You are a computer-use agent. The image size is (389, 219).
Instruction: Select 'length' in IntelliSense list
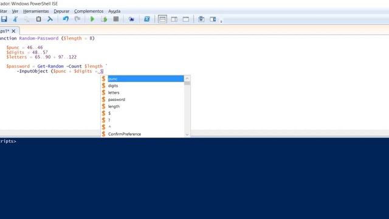142,106
